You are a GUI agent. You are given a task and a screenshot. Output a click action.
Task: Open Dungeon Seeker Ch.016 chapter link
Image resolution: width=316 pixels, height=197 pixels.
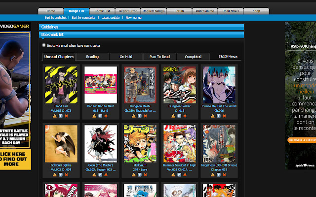tap(180, 110)
